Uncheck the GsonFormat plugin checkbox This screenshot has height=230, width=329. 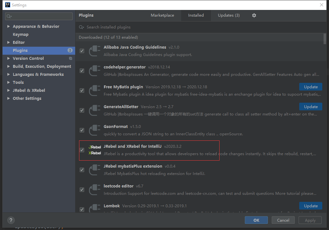[x=82, y=130]
